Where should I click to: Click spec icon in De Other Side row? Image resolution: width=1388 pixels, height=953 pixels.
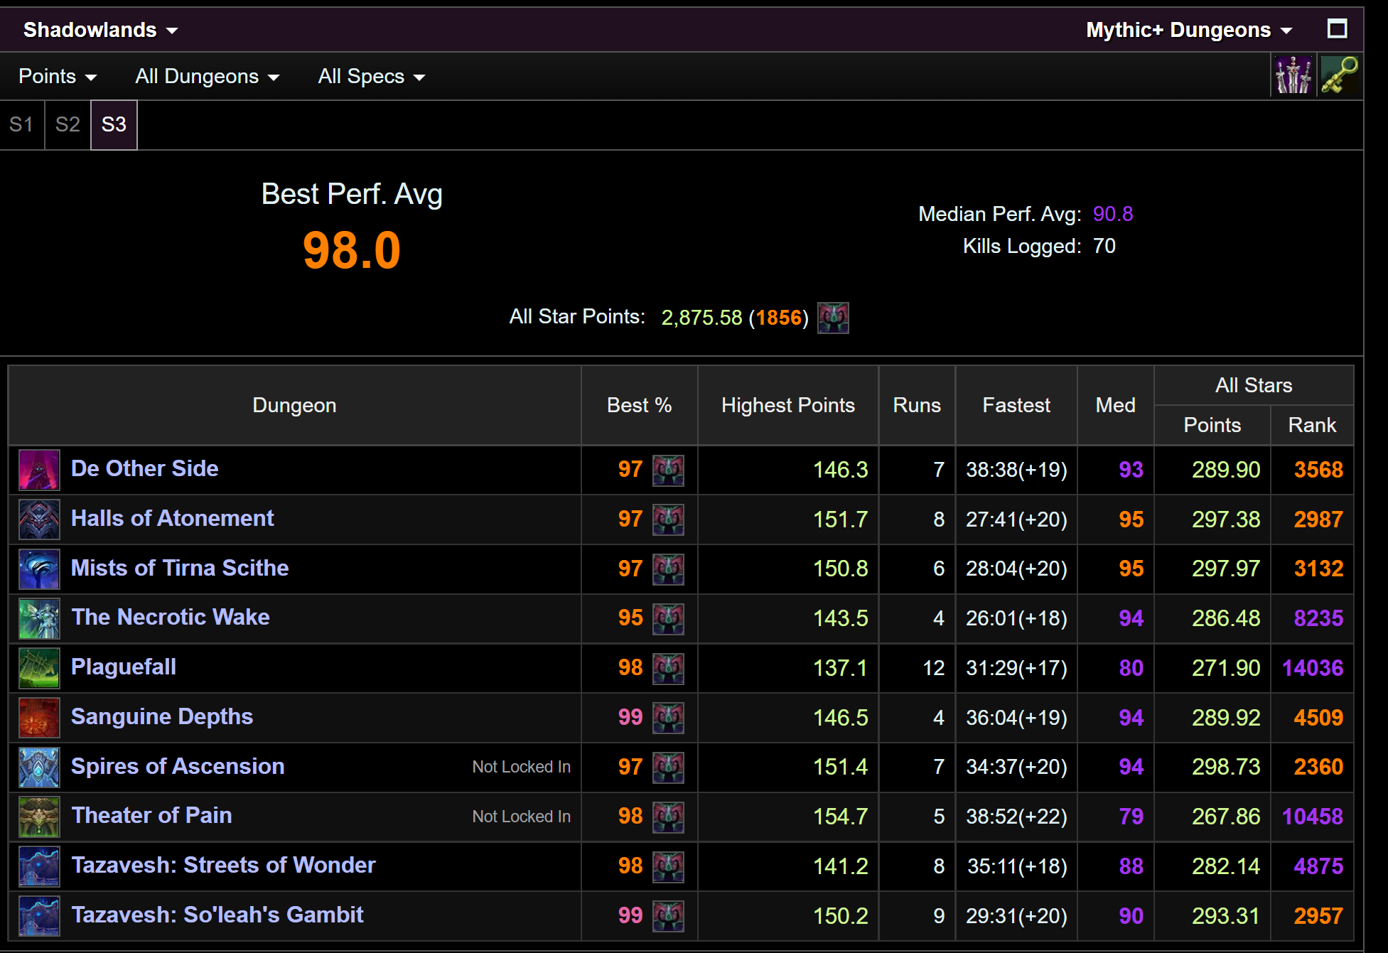[668, 470]
